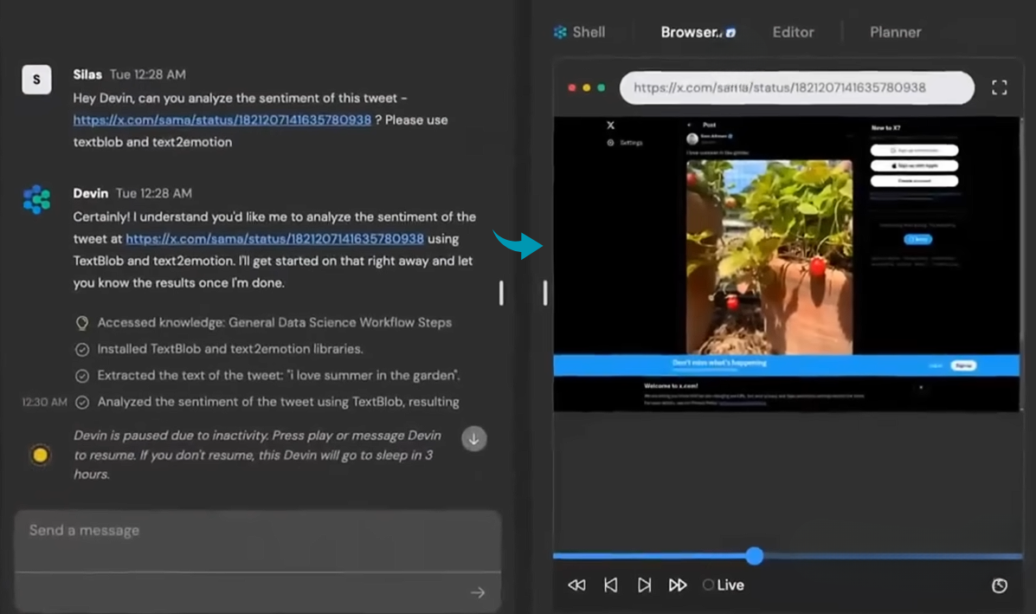Select 'Installed TextBlob and text2emotion libraries.' step
The width and height of the screenshot is (1036, 614).
(230, 349)
